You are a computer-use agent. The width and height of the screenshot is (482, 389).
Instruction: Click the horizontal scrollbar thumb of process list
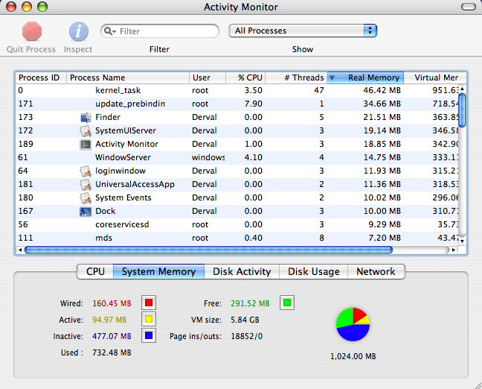coord(208,250)
